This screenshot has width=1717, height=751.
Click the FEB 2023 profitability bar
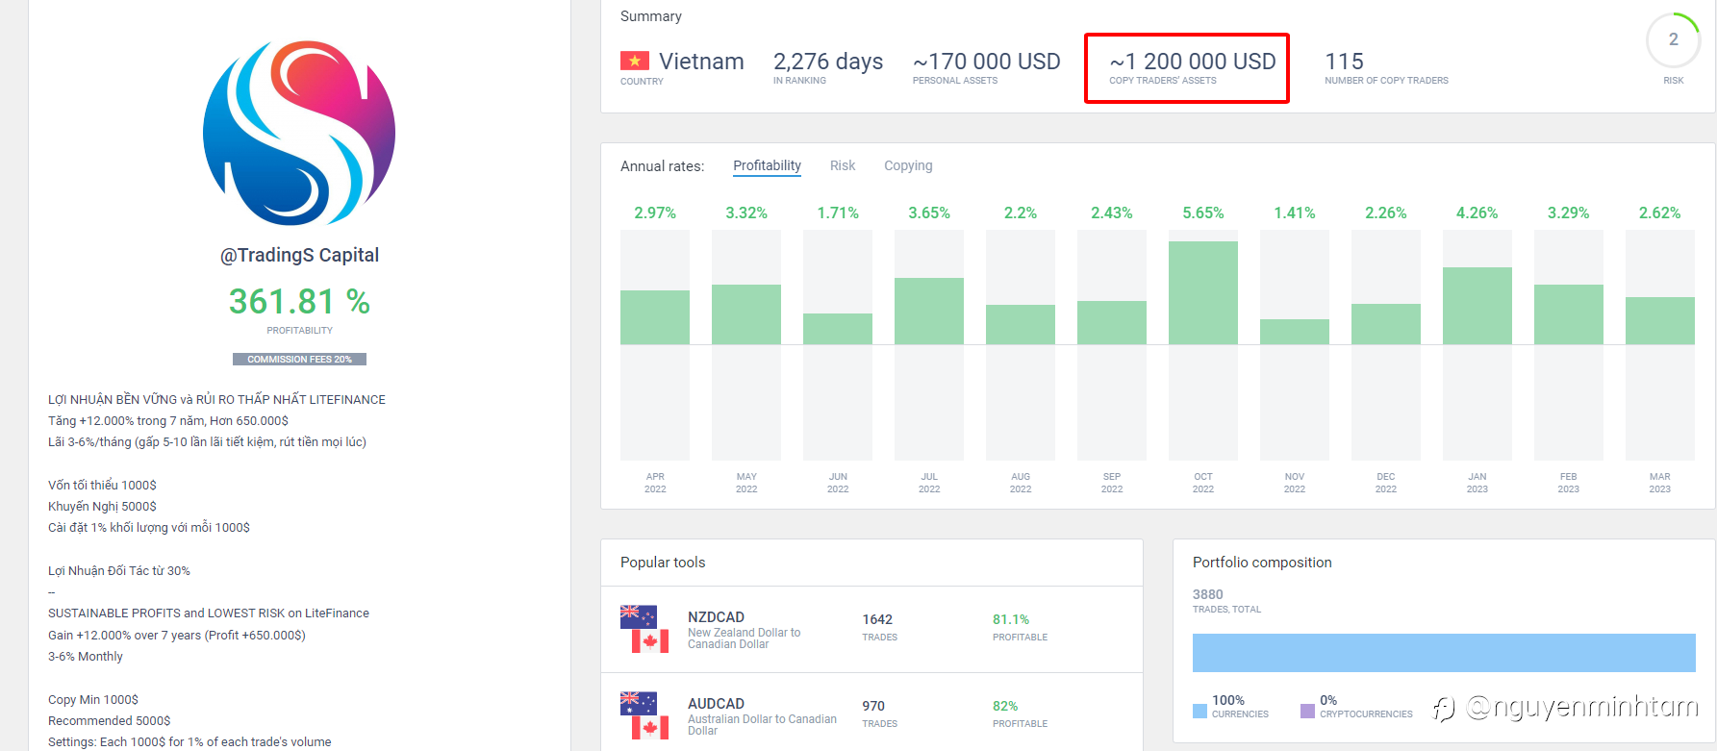pyautogui.click(x=1569, y=314)
